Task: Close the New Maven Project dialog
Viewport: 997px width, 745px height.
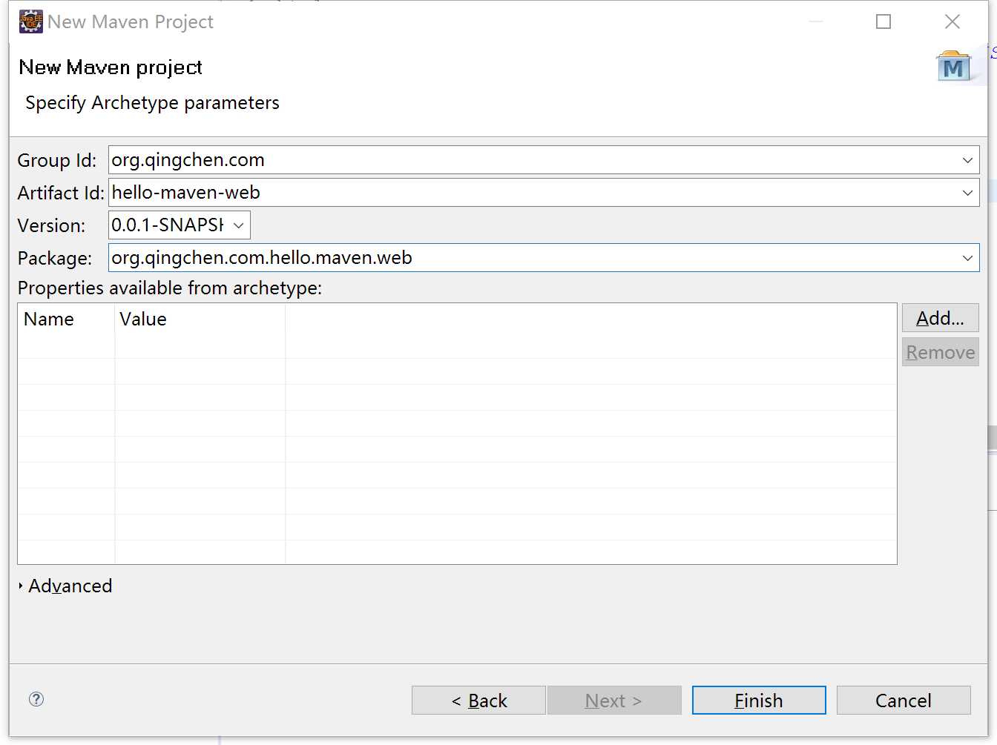Action: (952, 21)
